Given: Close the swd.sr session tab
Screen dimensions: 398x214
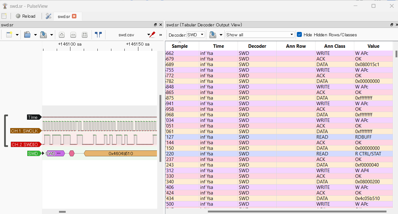Looking at the screenshot, I should 74,16.
